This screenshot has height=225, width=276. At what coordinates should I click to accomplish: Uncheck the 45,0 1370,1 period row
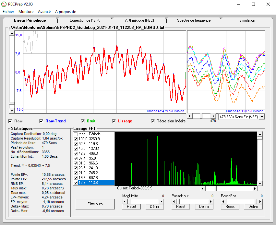tap(76, 149)
